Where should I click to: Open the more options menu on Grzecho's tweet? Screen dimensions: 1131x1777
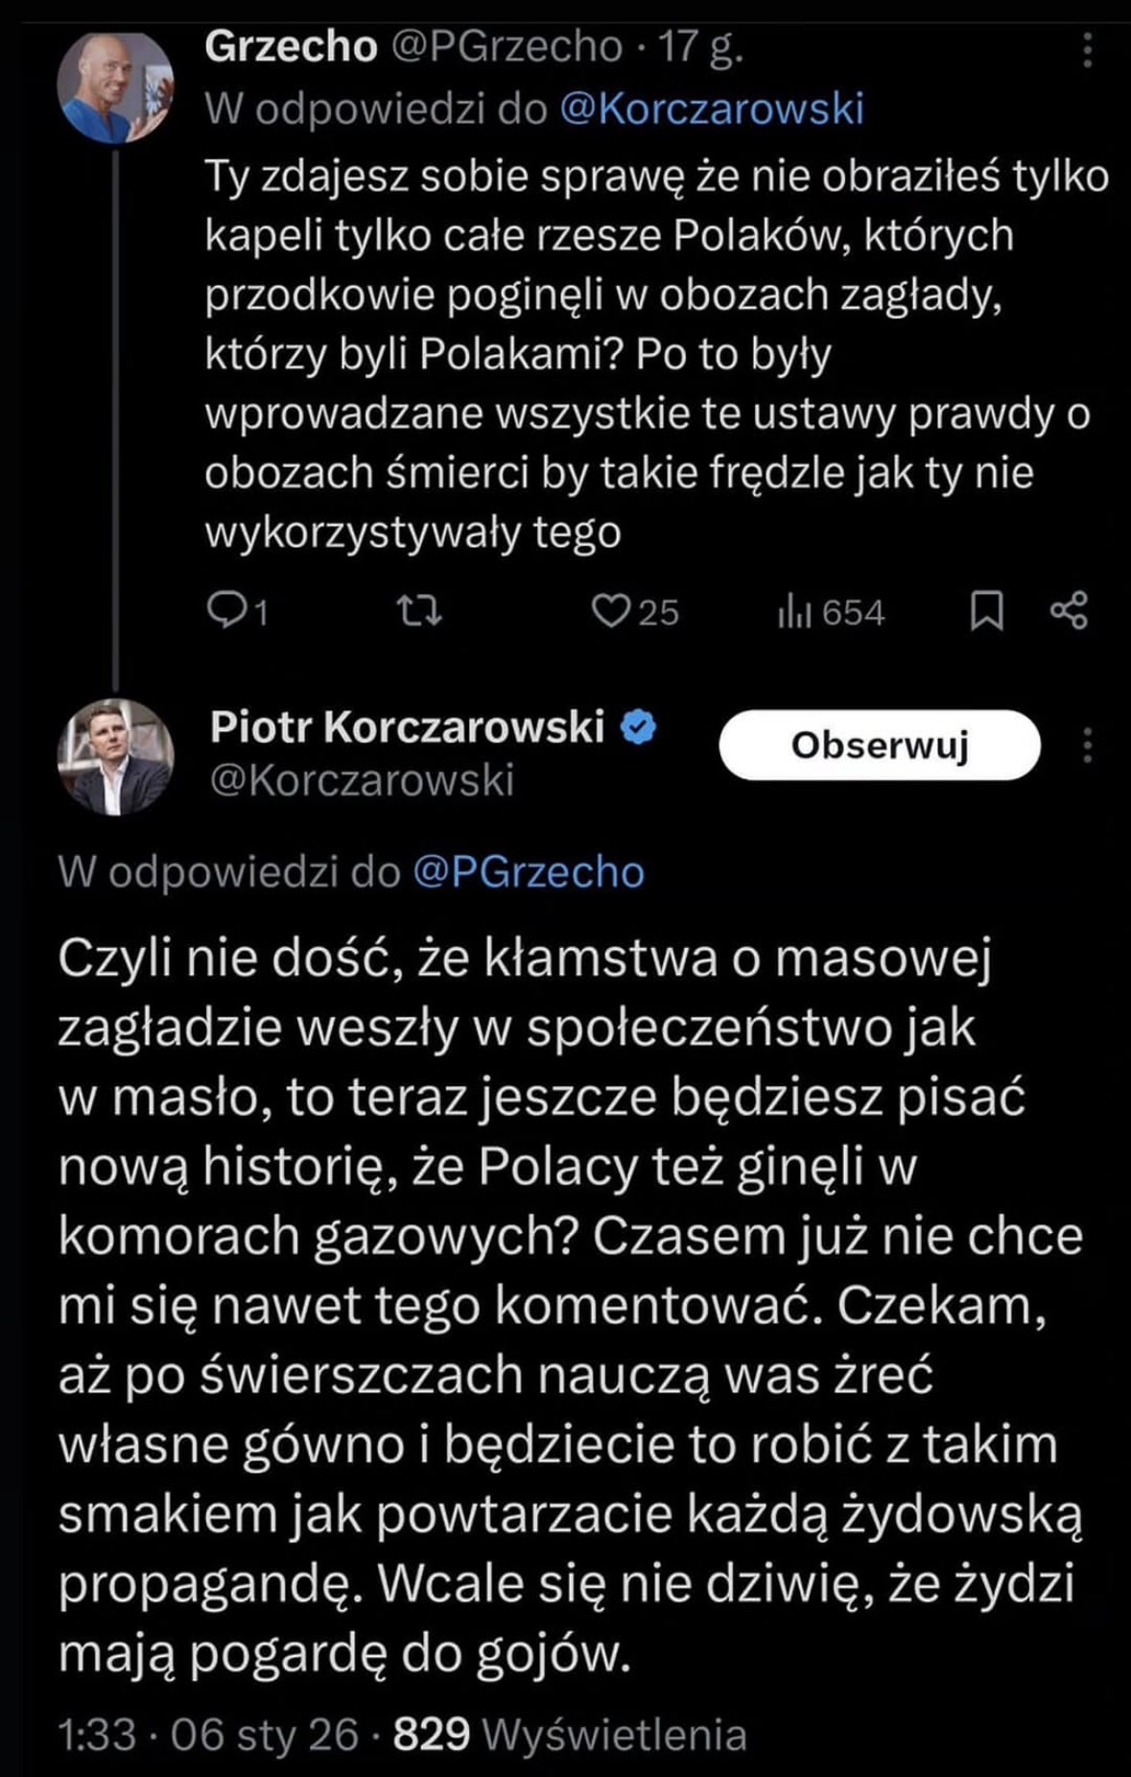click(1087, 50)
